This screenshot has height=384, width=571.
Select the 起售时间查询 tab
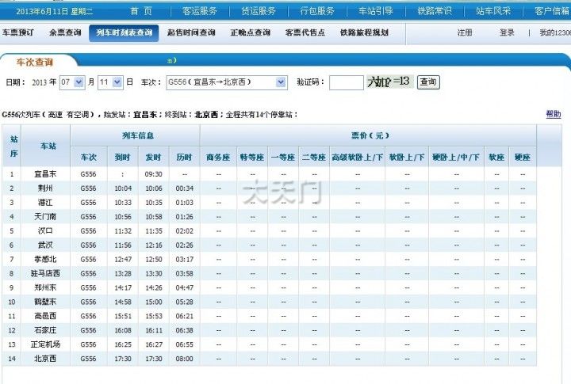click(x=191, y=33)
